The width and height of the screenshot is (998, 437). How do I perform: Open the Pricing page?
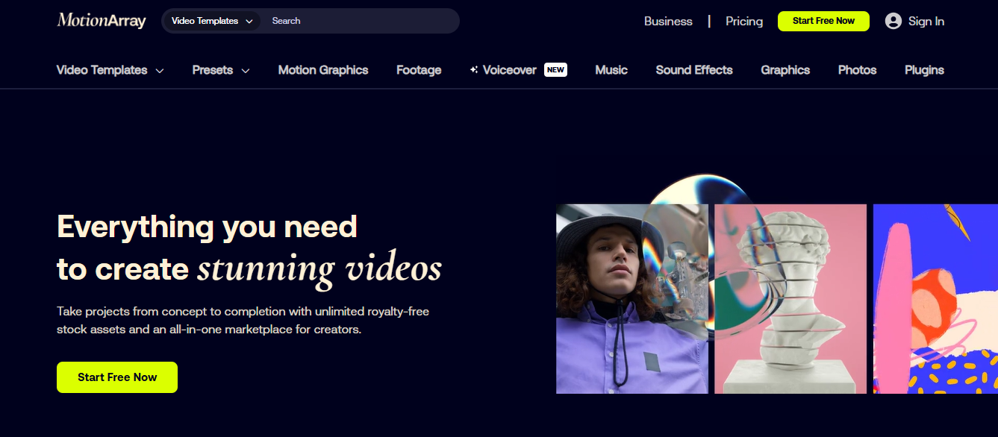tap(743, 21)
